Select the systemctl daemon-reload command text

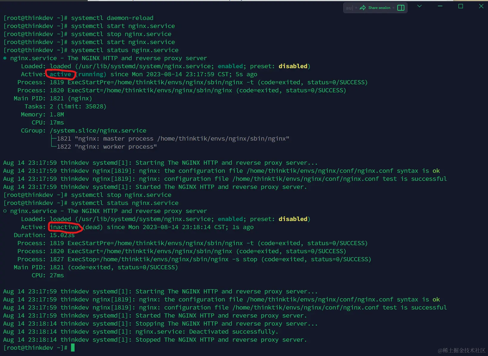(112, 18)
